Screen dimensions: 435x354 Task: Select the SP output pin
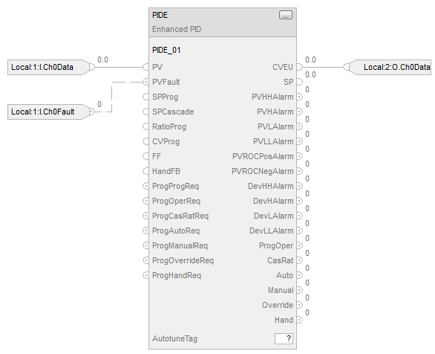coord(299,82)
